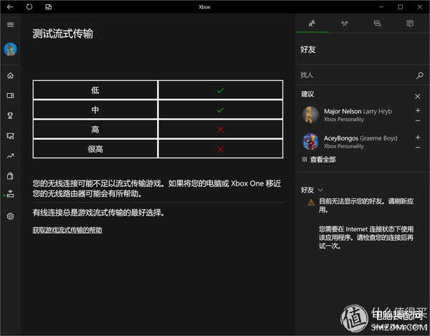
Task: Switch to Messages tab icon
Action: 378,24
